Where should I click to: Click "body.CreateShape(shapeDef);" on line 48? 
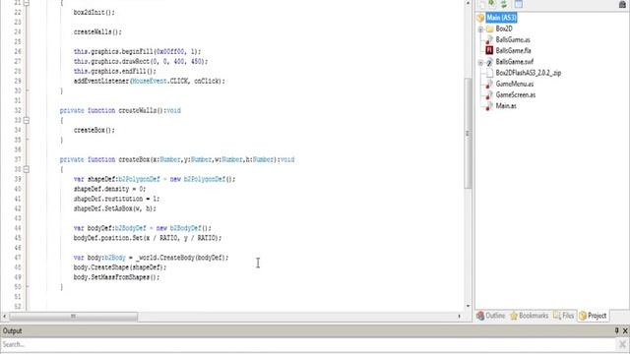[120, 267]
